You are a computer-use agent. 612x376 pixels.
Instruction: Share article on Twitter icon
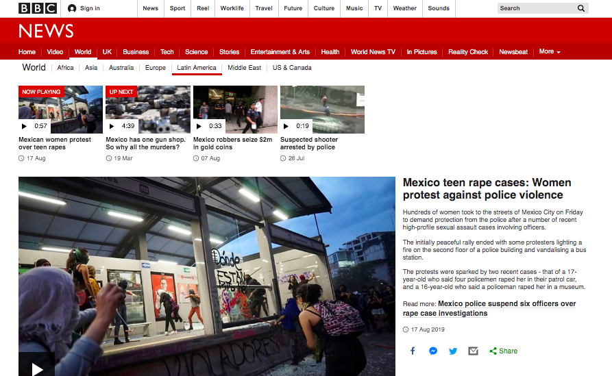point(453,351)
